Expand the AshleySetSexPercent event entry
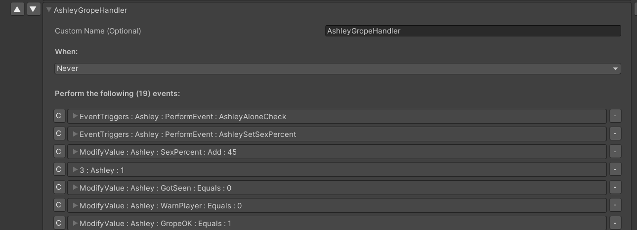 [x=75, y=134]
